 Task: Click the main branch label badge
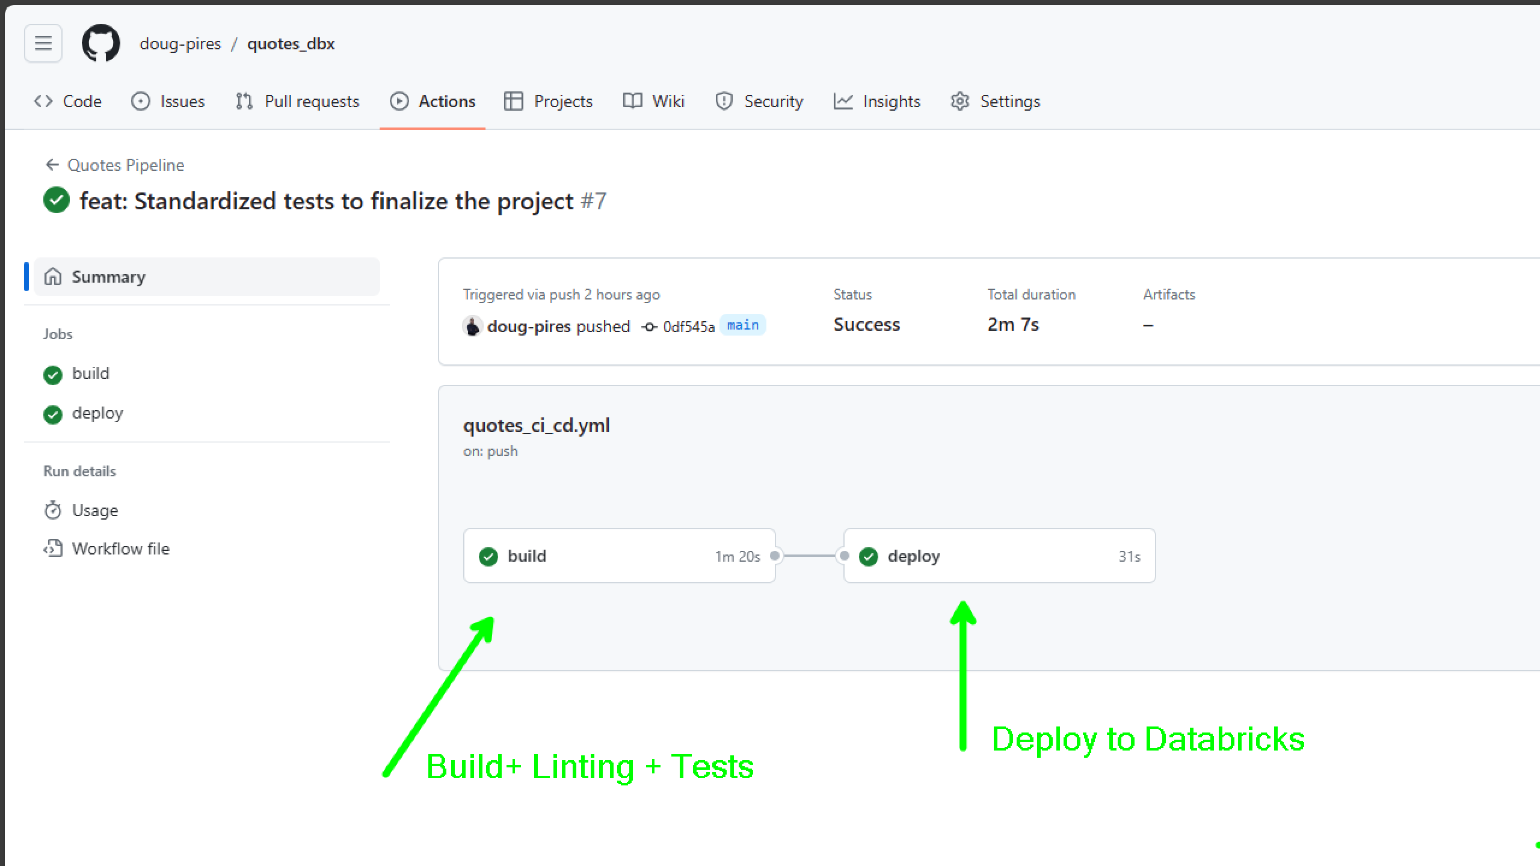[742, 325]
